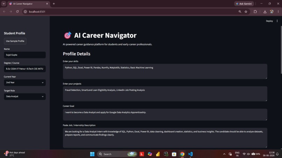
Task: Click the battery 94% indicator
Action: 256,154
